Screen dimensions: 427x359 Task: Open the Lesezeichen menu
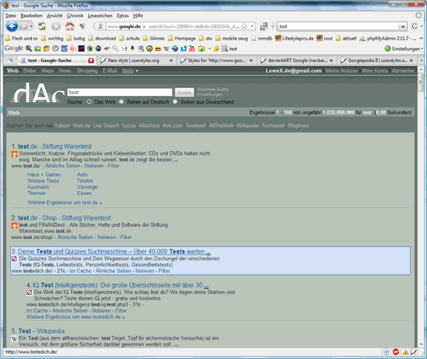pyautogui.click(x=100, y=15)
